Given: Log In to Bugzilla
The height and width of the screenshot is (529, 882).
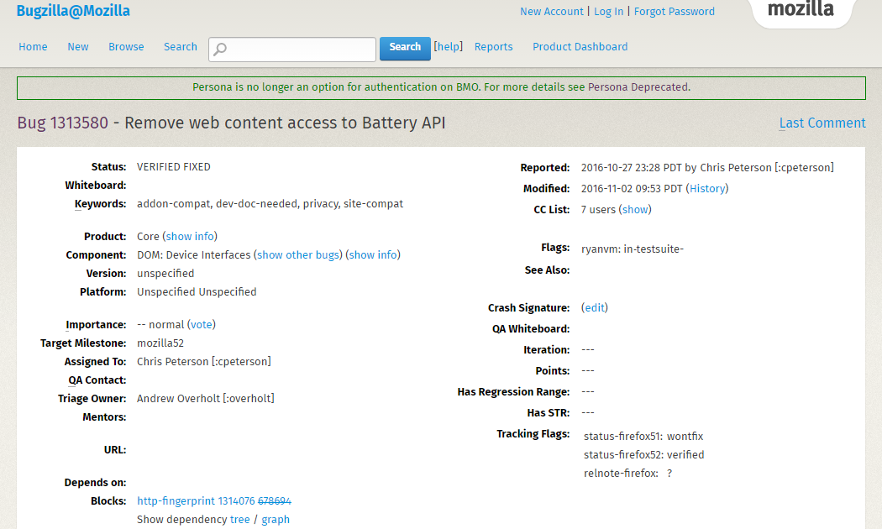Looking at the screenshot, I should tap(608, 11).
